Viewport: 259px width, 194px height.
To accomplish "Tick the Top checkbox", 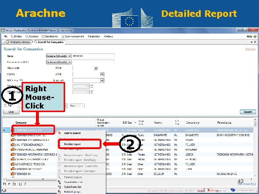I will [5, 105].
